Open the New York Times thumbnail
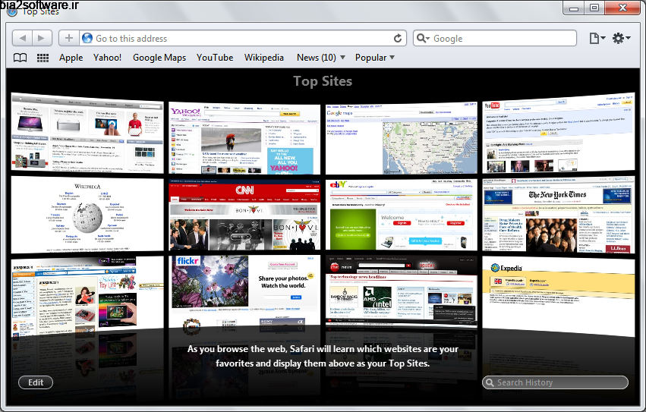The image size is (646, 412). point(558,215)
